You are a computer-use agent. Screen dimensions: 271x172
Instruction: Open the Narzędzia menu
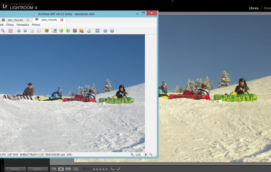point(23,25)
